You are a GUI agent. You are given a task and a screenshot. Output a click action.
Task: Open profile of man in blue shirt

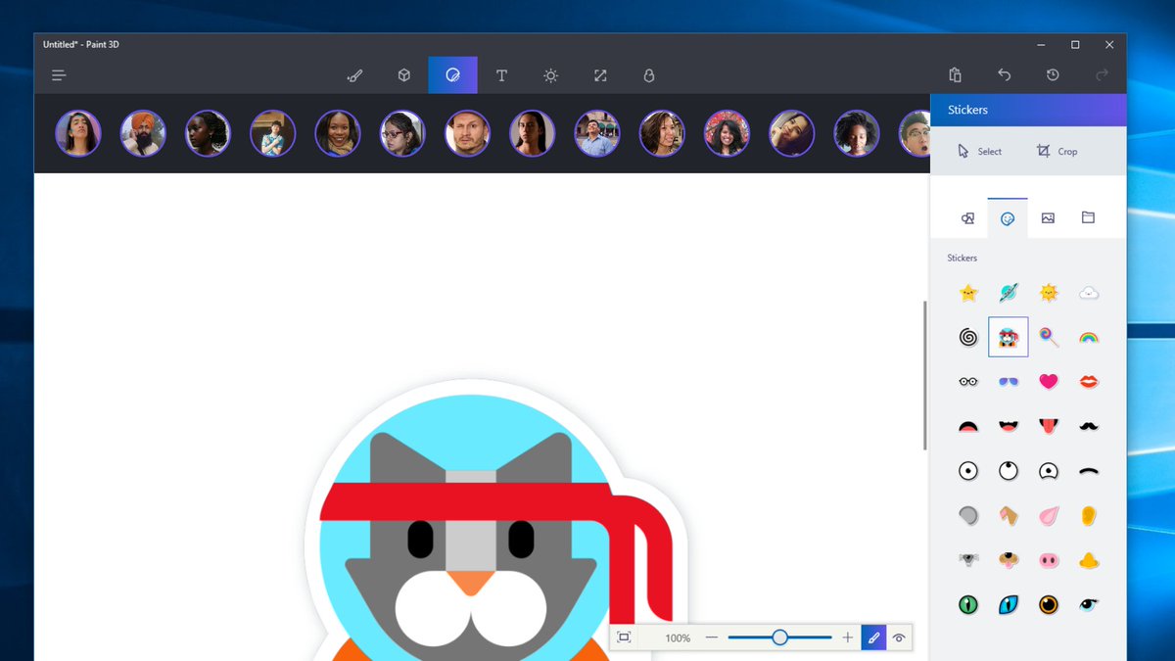point(596,133)
